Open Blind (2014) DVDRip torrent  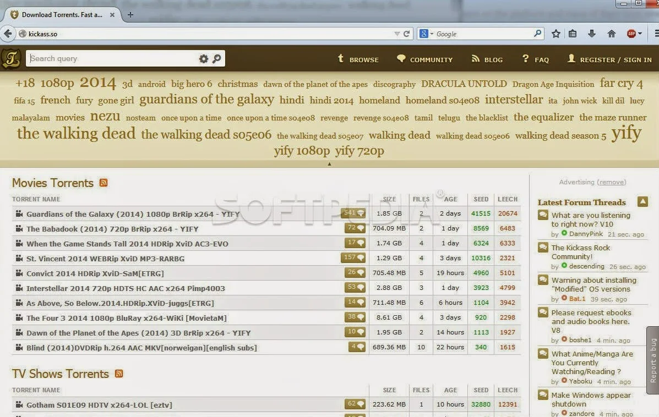(x=141, y=348)
